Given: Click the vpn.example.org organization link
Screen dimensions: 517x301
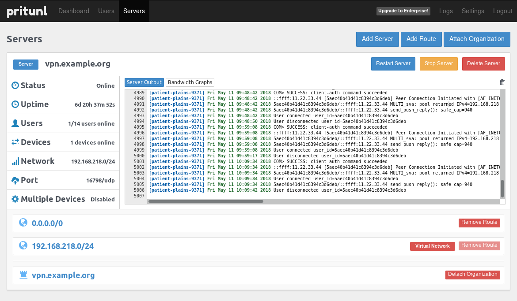Looking at the screenshot, I should 63,275.
